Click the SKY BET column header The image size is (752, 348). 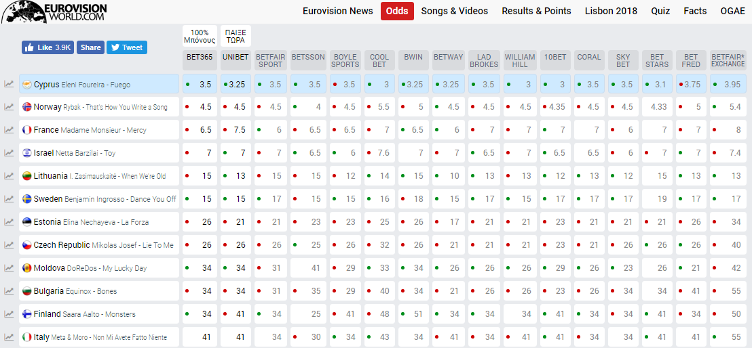pos(623,60)
